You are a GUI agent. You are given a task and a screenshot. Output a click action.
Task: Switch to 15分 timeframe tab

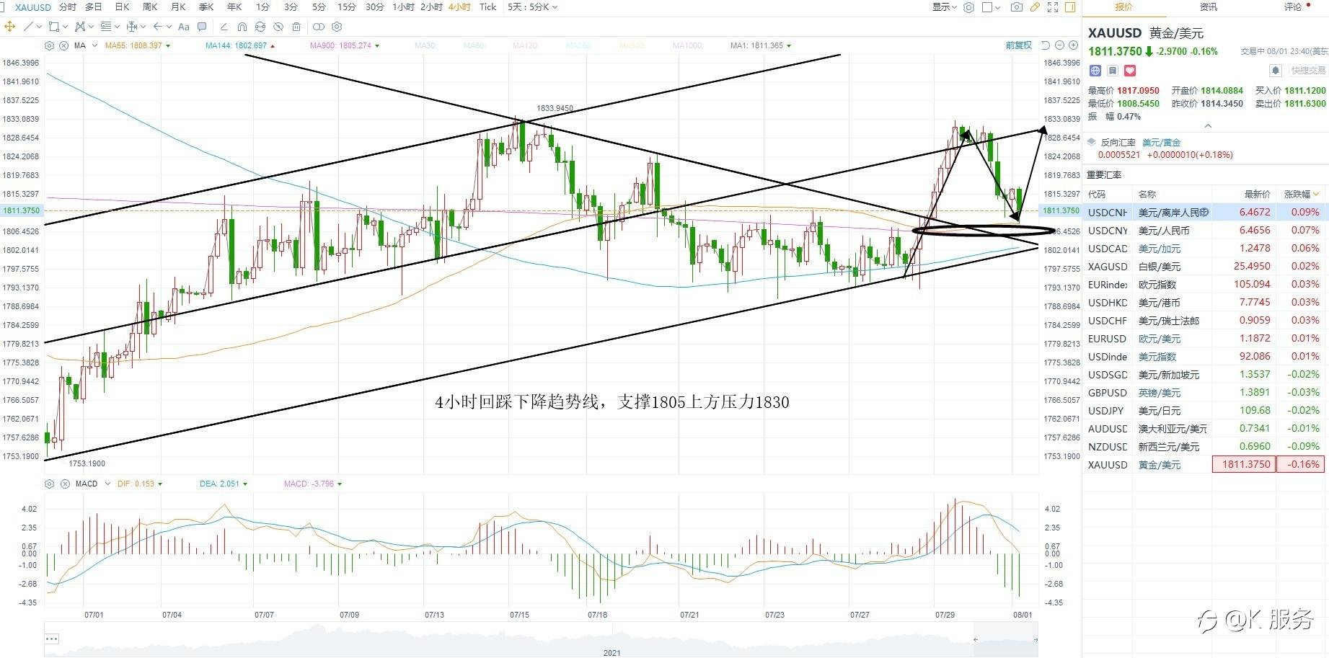tap(347, 7)
